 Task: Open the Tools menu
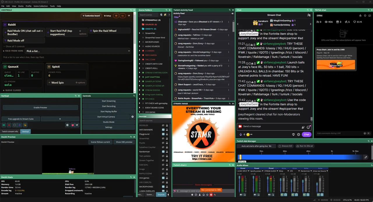click(x=52, y=6)
